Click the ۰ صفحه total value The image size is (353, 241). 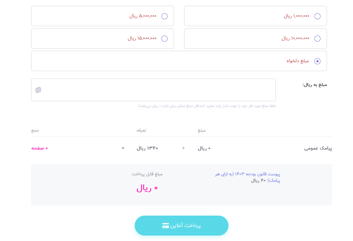pyautogui.click(x=40, y=148)
